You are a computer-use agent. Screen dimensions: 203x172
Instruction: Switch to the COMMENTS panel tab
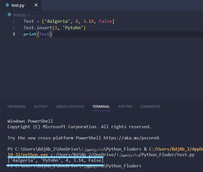[x=150, y=107]
